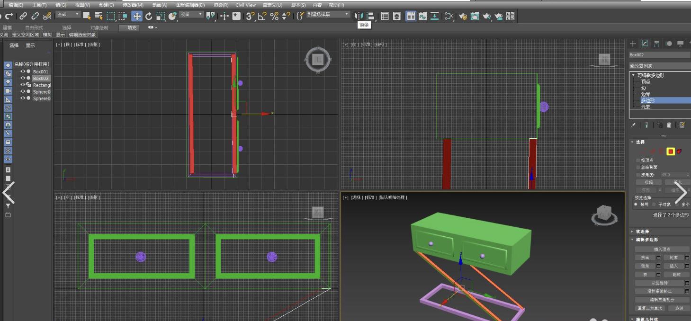
Task: Open the 渲染(R) menu
Action: pyautogui.click(x=221, y=5)
